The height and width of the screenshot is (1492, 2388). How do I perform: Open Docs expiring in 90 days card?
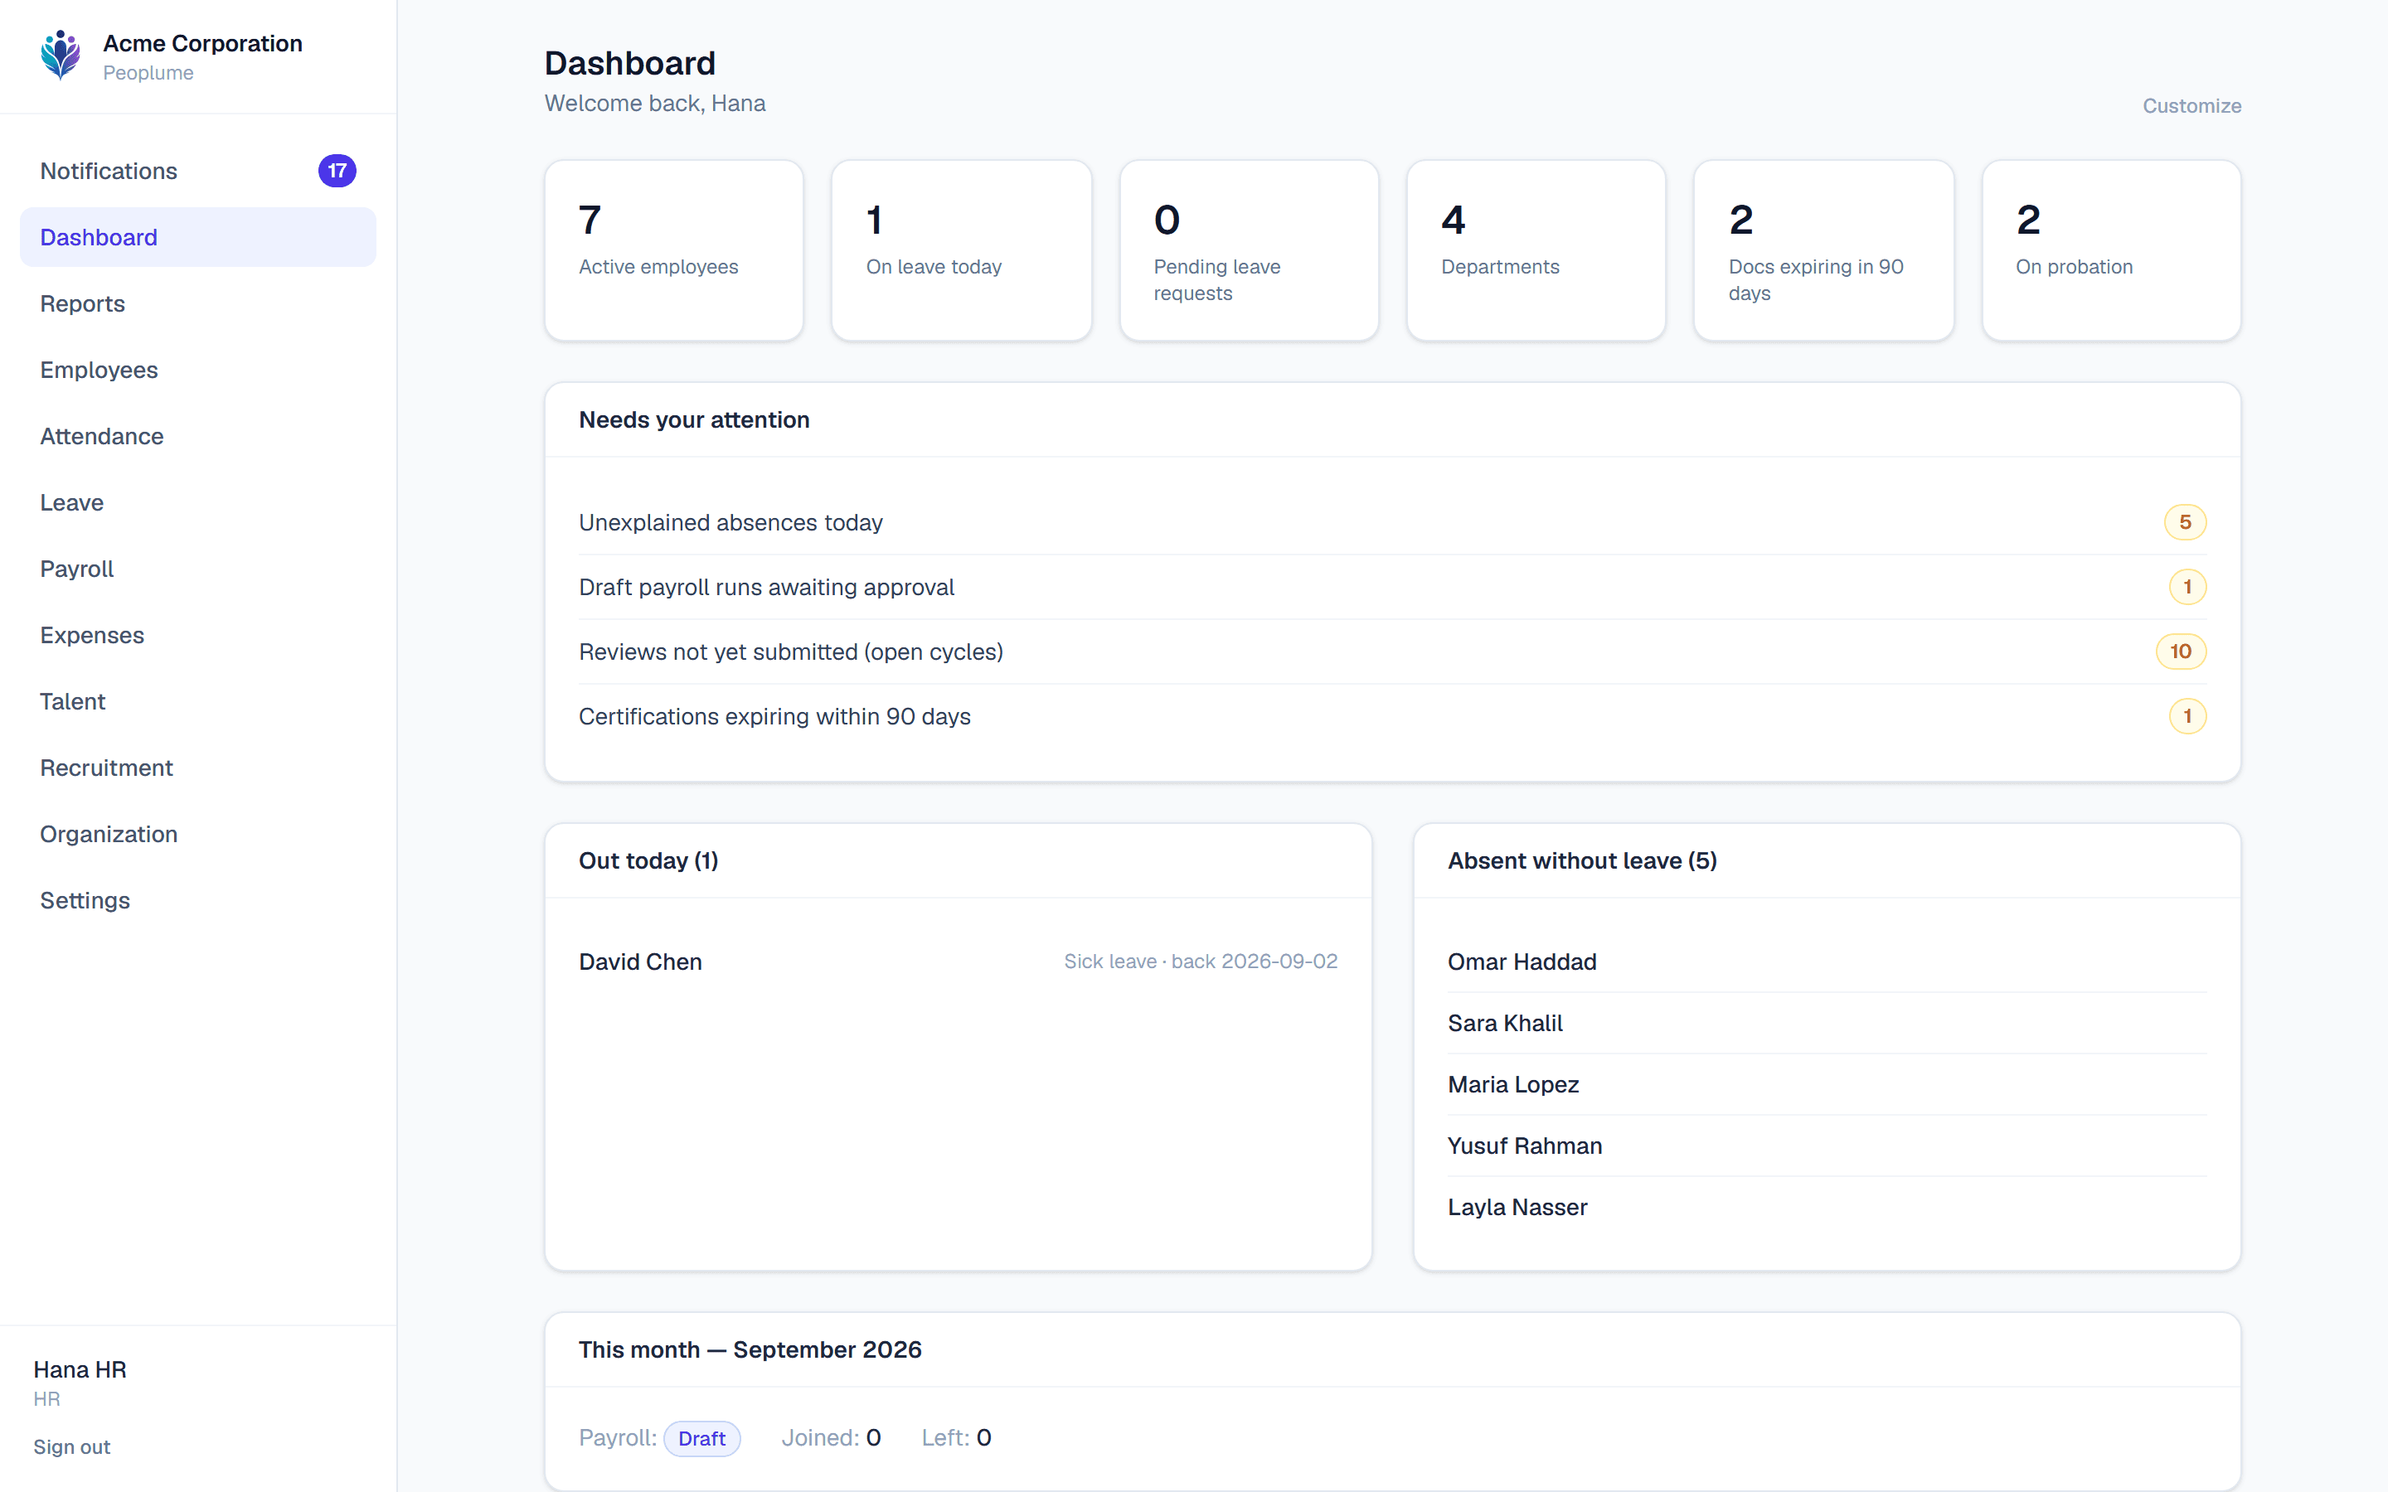(1823, 250)
